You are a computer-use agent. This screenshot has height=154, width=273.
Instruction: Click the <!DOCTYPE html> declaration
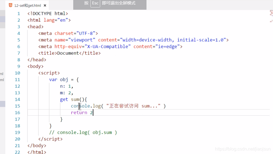click(48, 14)
